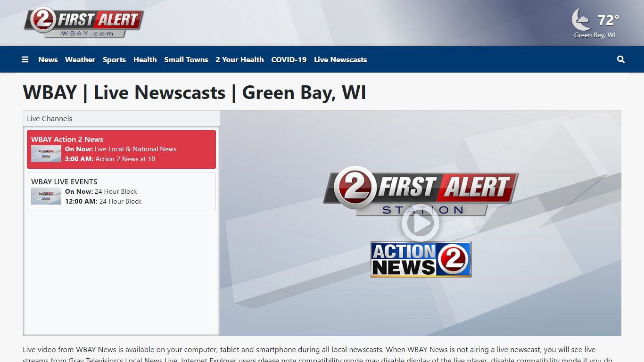Click the search magnifier icon

(621, 59)
